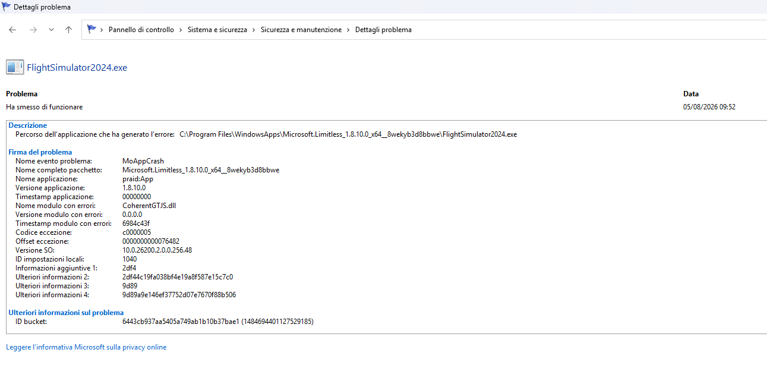
Task: Go back with the left arrow button
Action: pos(12,30)
